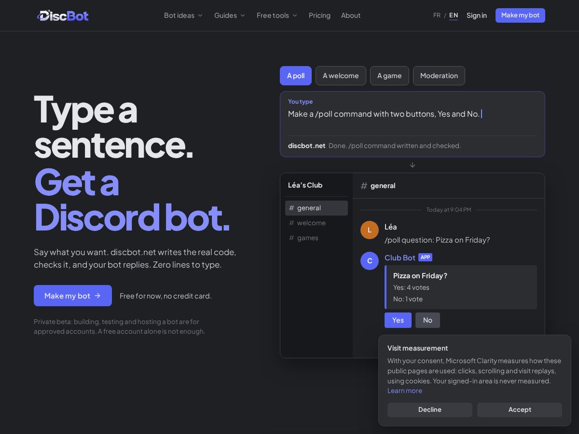The height and width of the screenshot is (434, 579).
Task: Switch language to FR
Action: coord(437,15)
